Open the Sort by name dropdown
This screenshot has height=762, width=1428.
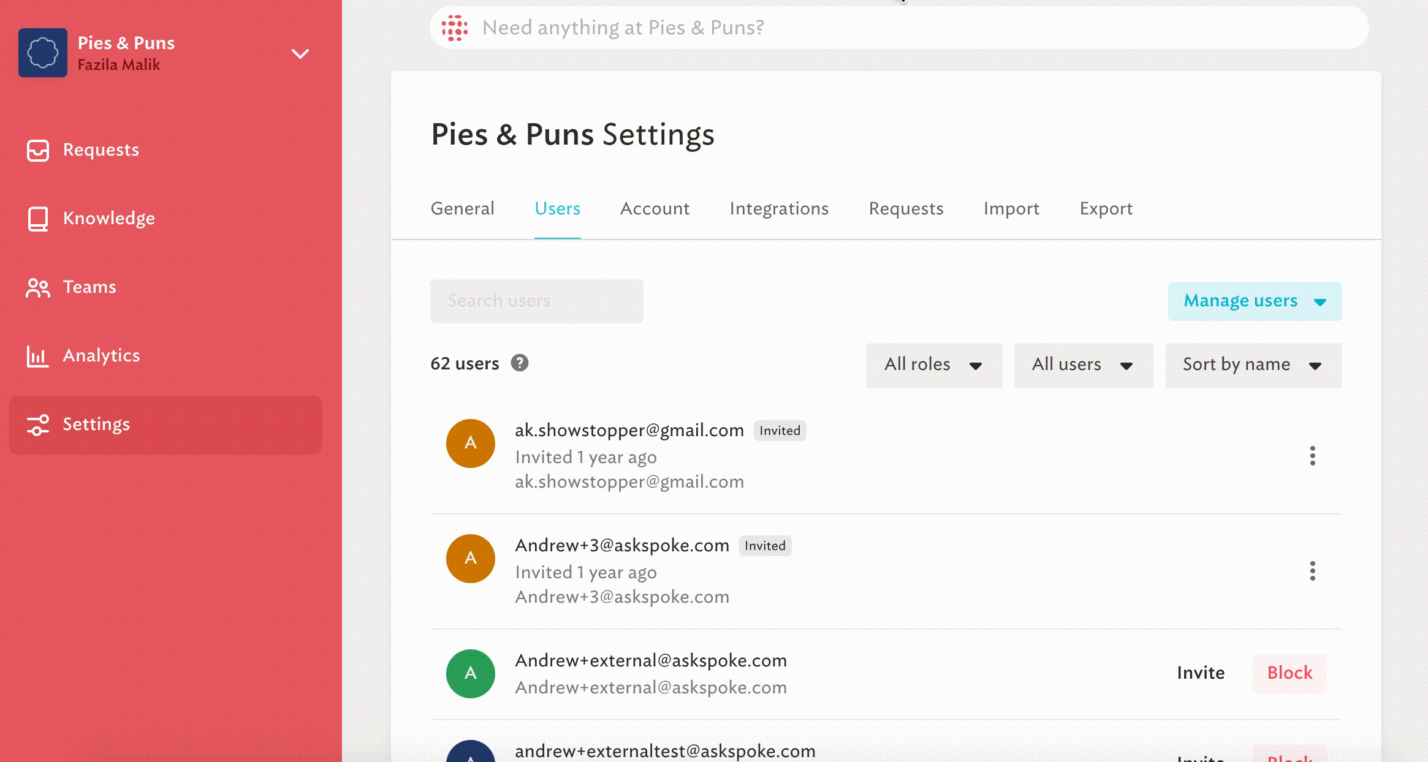point(1253,365)
